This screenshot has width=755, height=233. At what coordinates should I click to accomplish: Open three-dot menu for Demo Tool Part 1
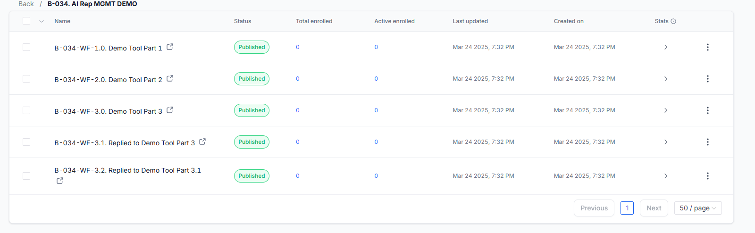pos(707,47)
